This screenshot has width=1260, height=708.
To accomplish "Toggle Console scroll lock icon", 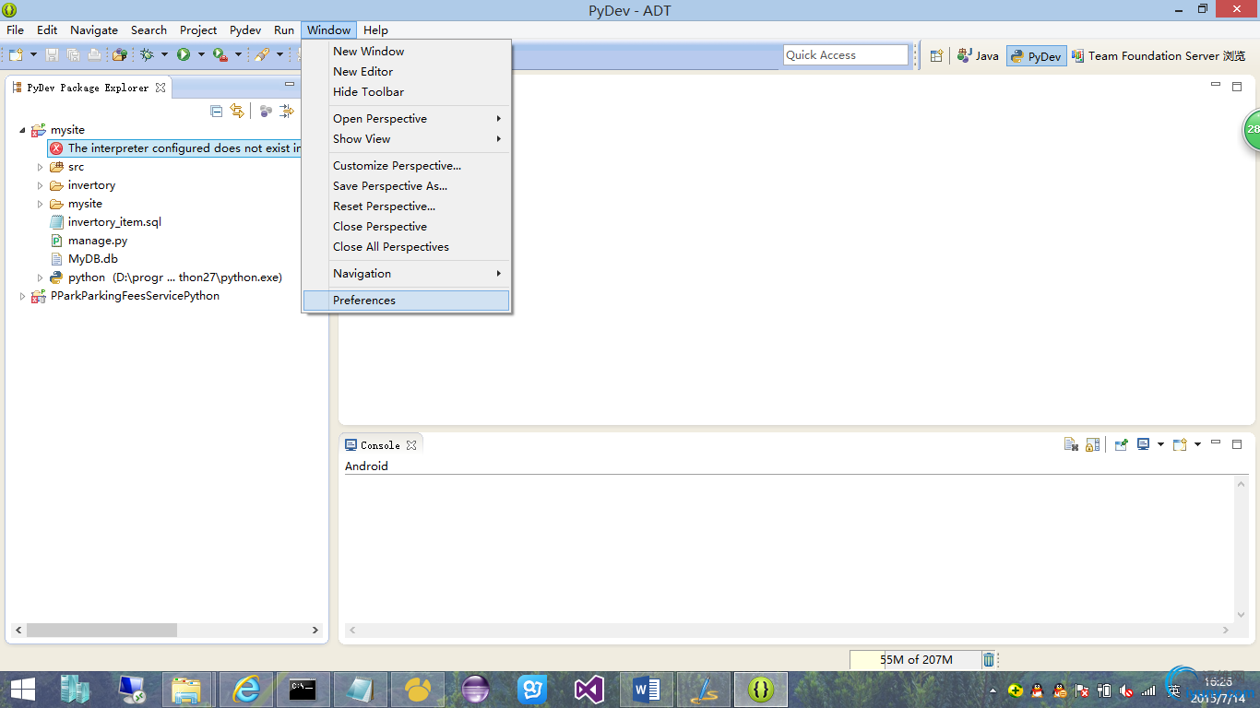I will coord(1092,444).
